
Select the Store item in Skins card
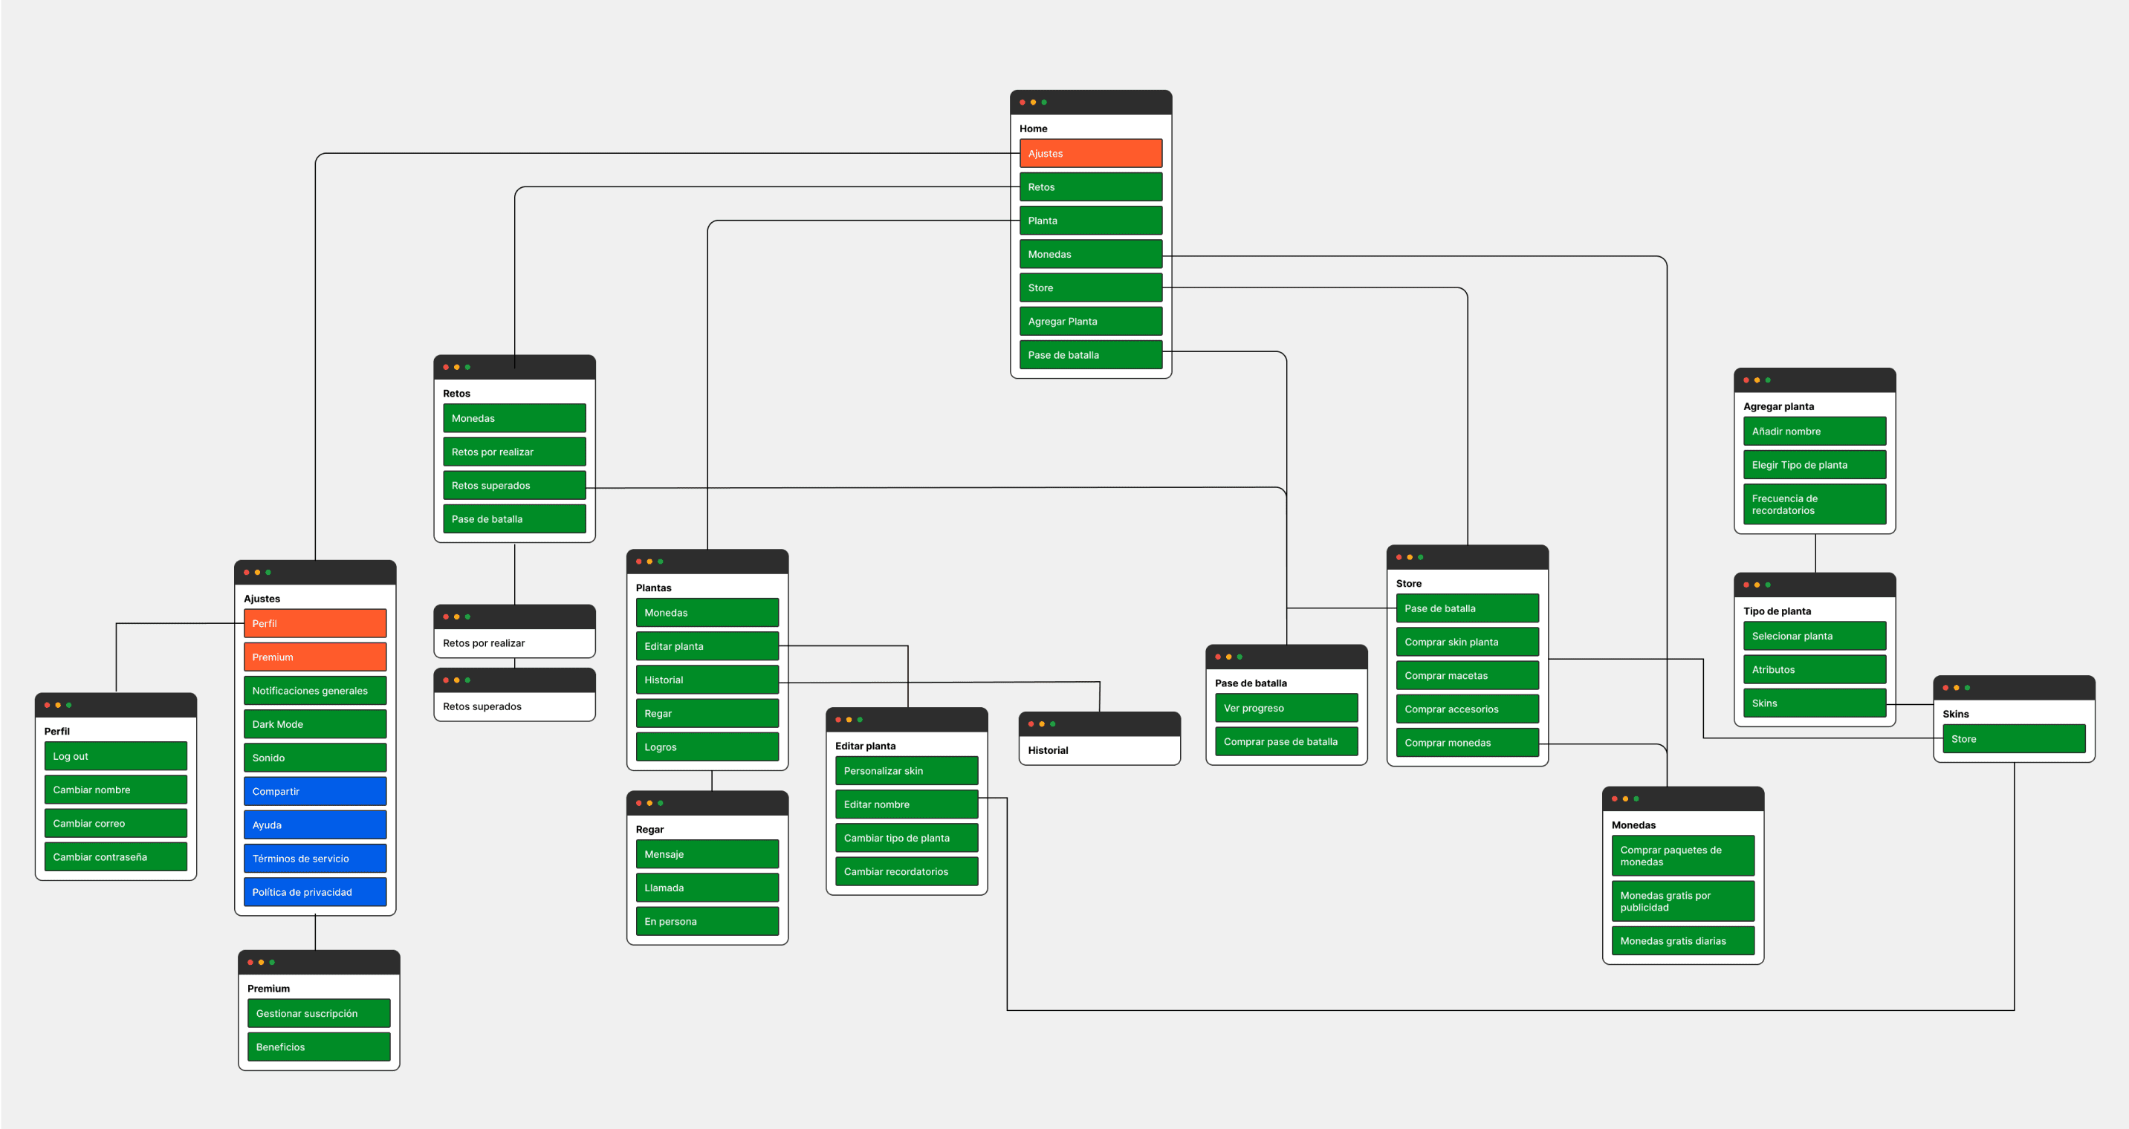pos(2013,739)
